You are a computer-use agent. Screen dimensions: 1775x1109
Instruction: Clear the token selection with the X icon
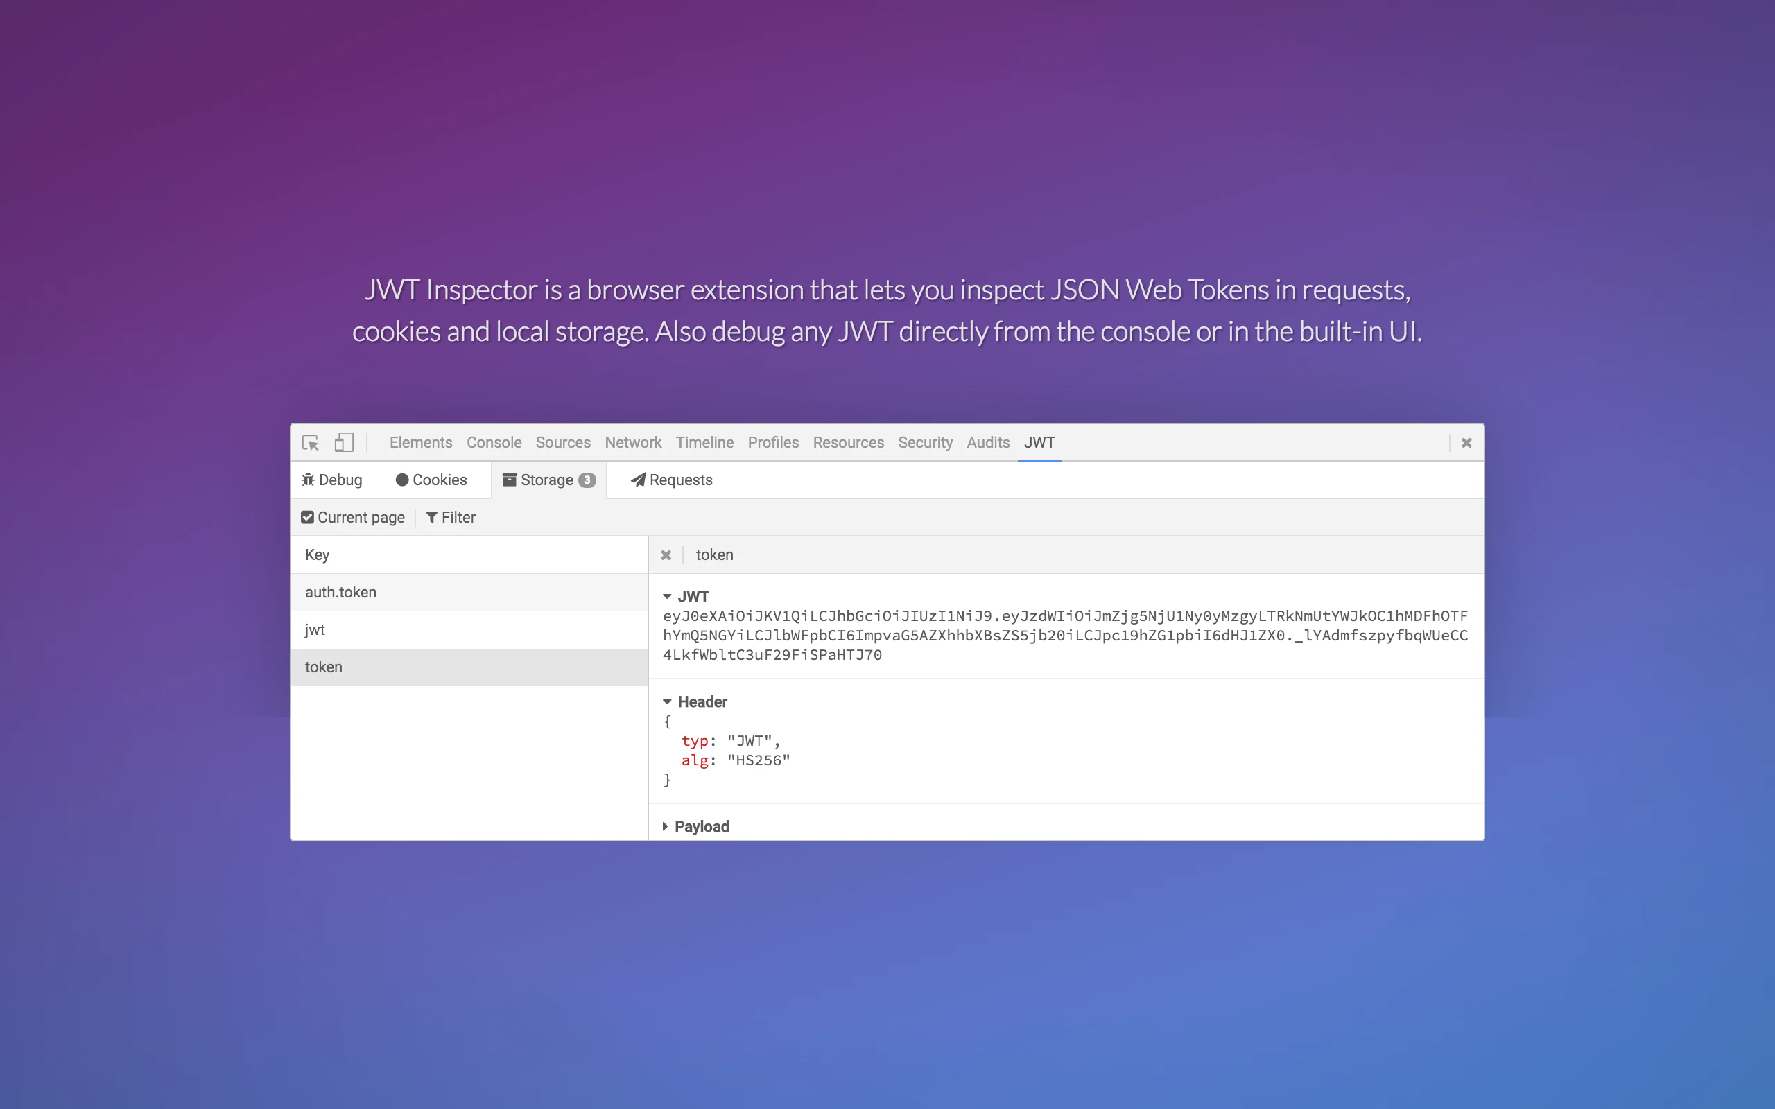pos(666,554)
